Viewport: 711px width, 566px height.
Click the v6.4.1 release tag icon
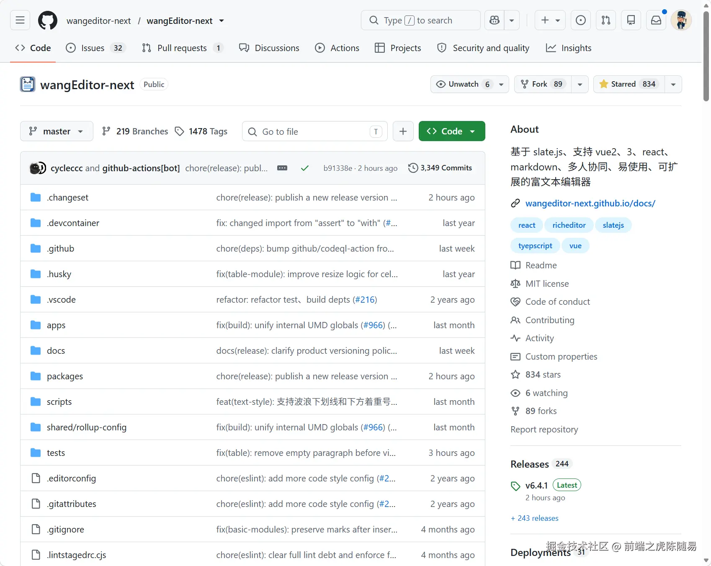515,486
